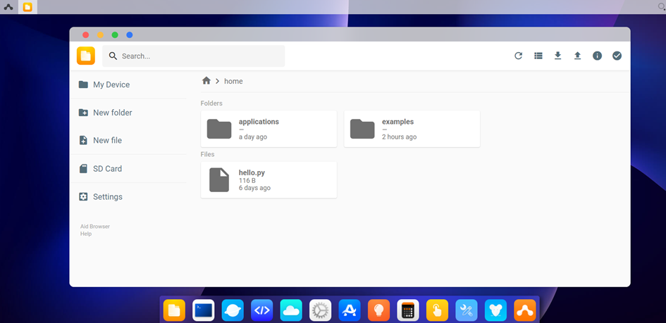
Task: Open the calculator in the dock
Action: tap(408, 310)
